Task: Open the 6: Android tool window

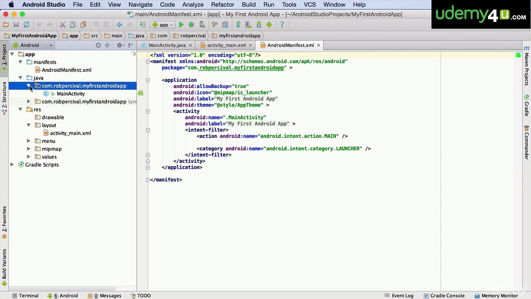Action: [63, 296]
